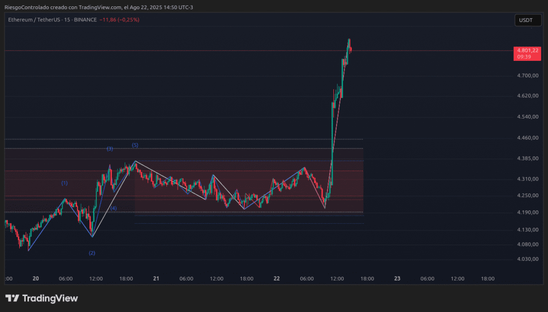Click the date 22 on the time axis
This screenshot has width=548, height=312.
pyautogui.click(x=276, y=278)
